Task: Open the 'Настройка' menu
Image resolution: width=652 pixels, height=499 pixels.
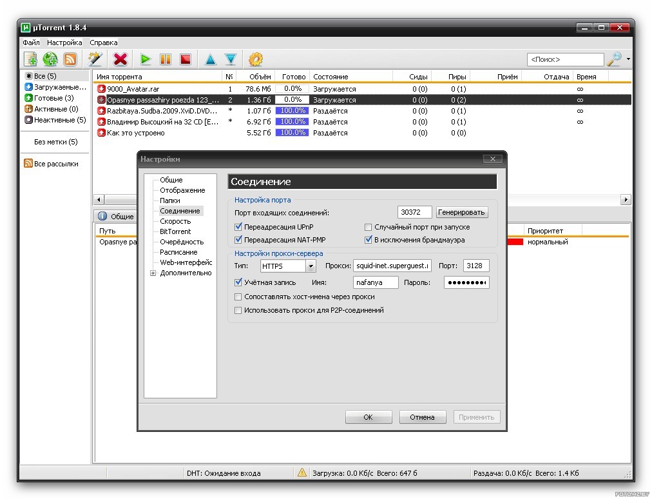Action: tap(64, 43)
